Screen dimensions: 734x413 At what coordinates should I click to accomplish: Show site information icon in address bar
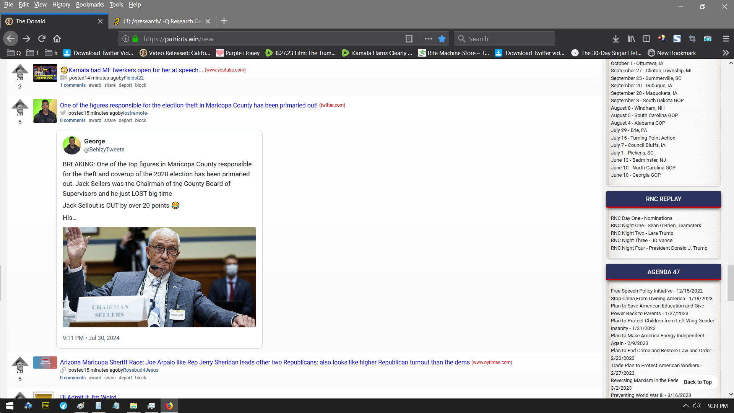tap(125, 39)
